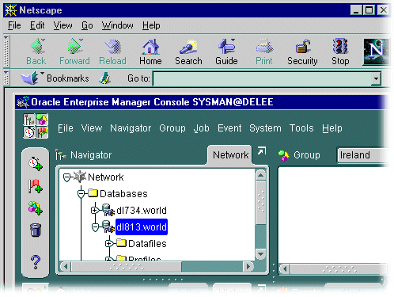Viewport: 394px width, 297px height.
Task: Open Netscape Edit menu
Action: pos(37,25)
